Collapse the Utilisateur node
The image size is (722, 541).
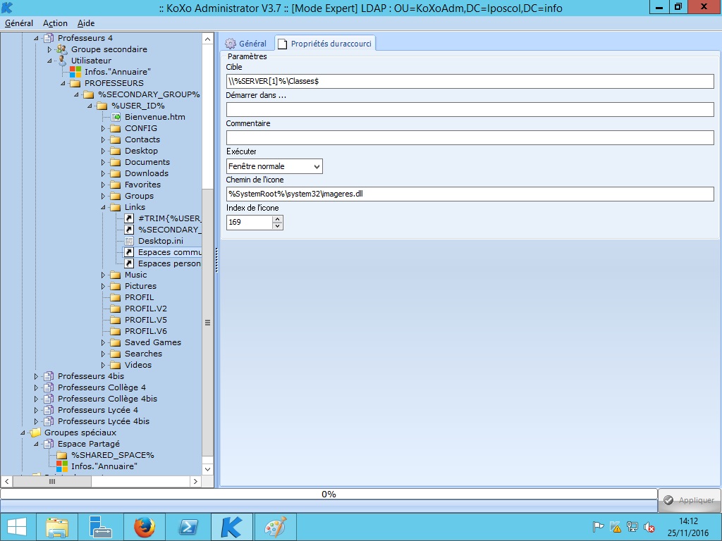[50, 61]
